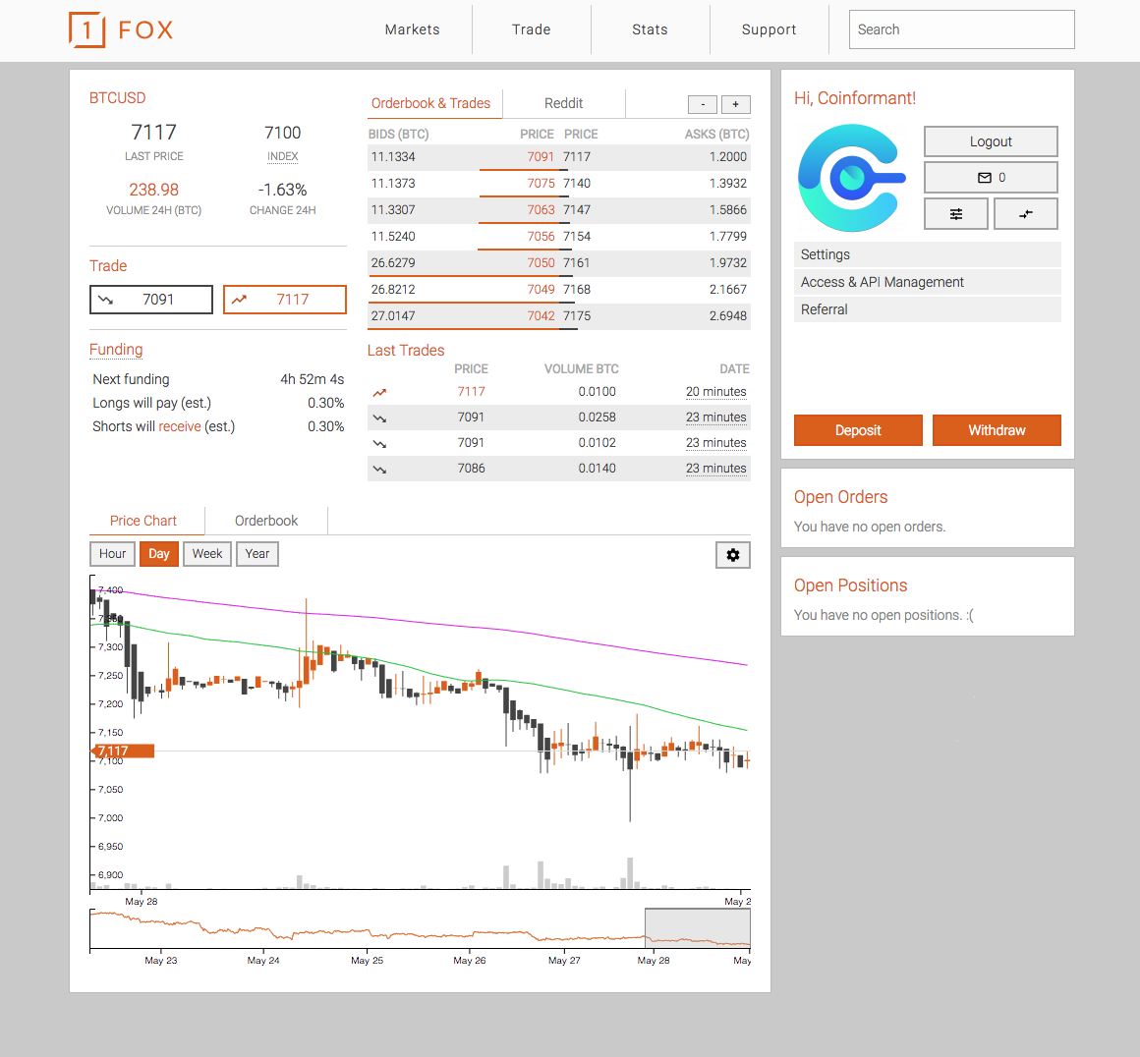The image size is (1140, 1057).
Task: Open the Referral link
Action: (x=927, y=309)
